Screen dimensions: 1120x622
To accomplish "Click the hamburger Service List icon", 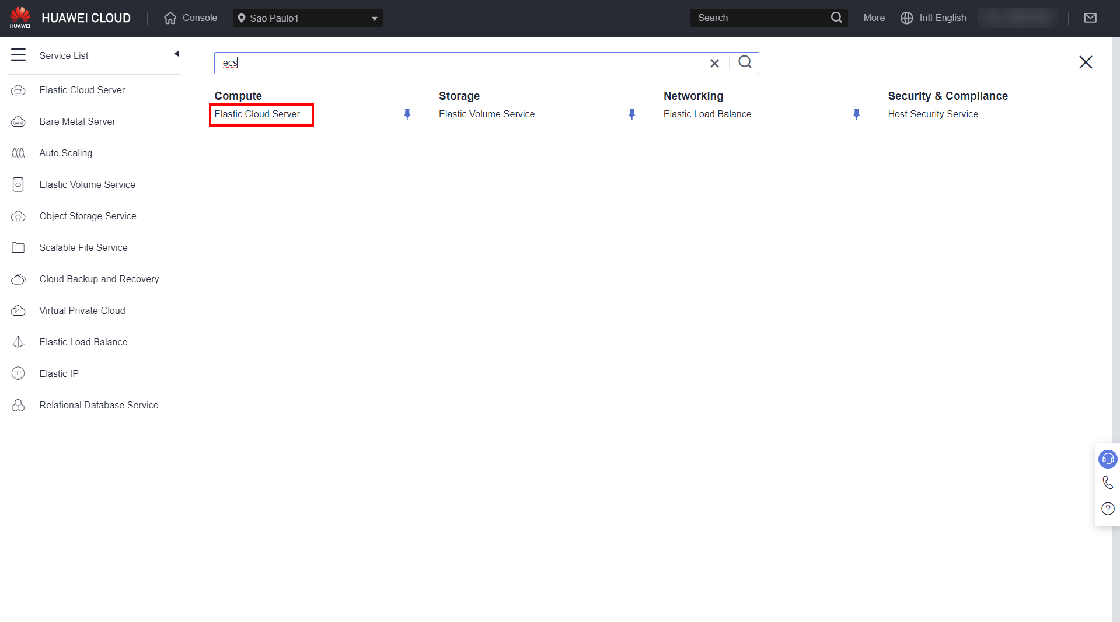I will point(18,55).
